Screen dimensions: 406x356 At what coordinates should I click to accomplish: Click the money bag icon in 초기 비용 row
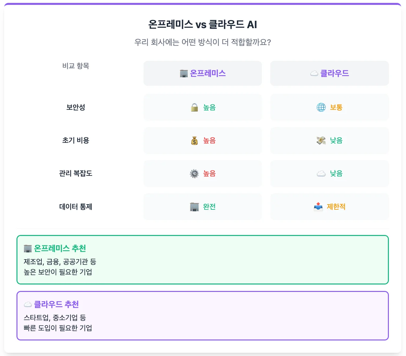[x=194, y=140]
